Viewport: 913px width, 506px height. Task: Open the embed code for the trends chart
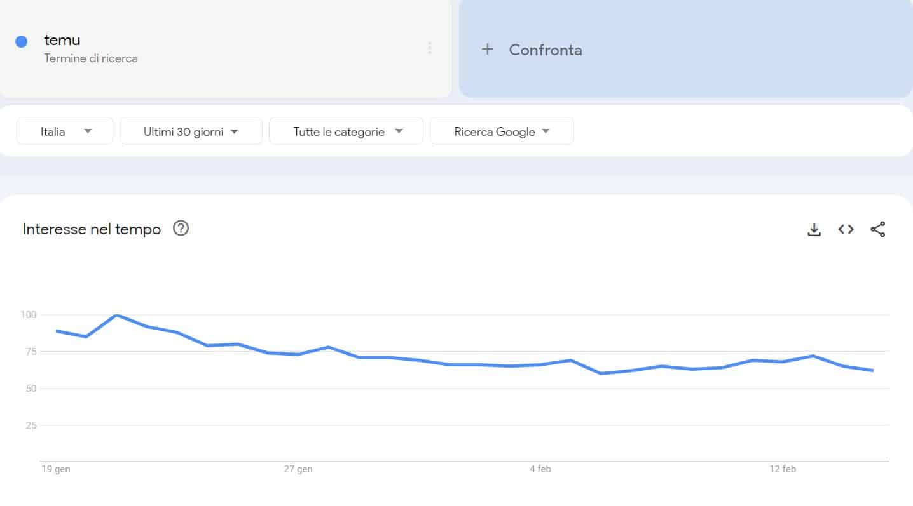click(x=846, y=230)
